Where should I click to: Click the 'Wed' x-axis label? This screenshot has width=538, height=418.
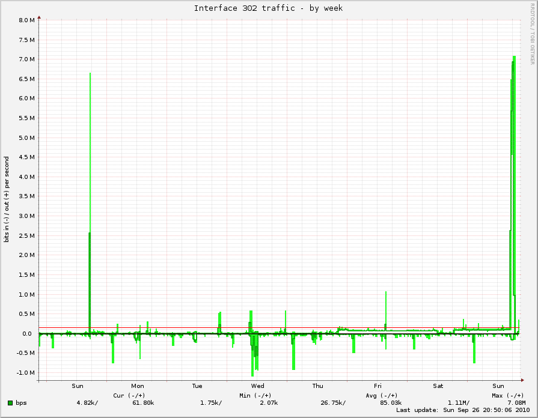coord(257,386)
